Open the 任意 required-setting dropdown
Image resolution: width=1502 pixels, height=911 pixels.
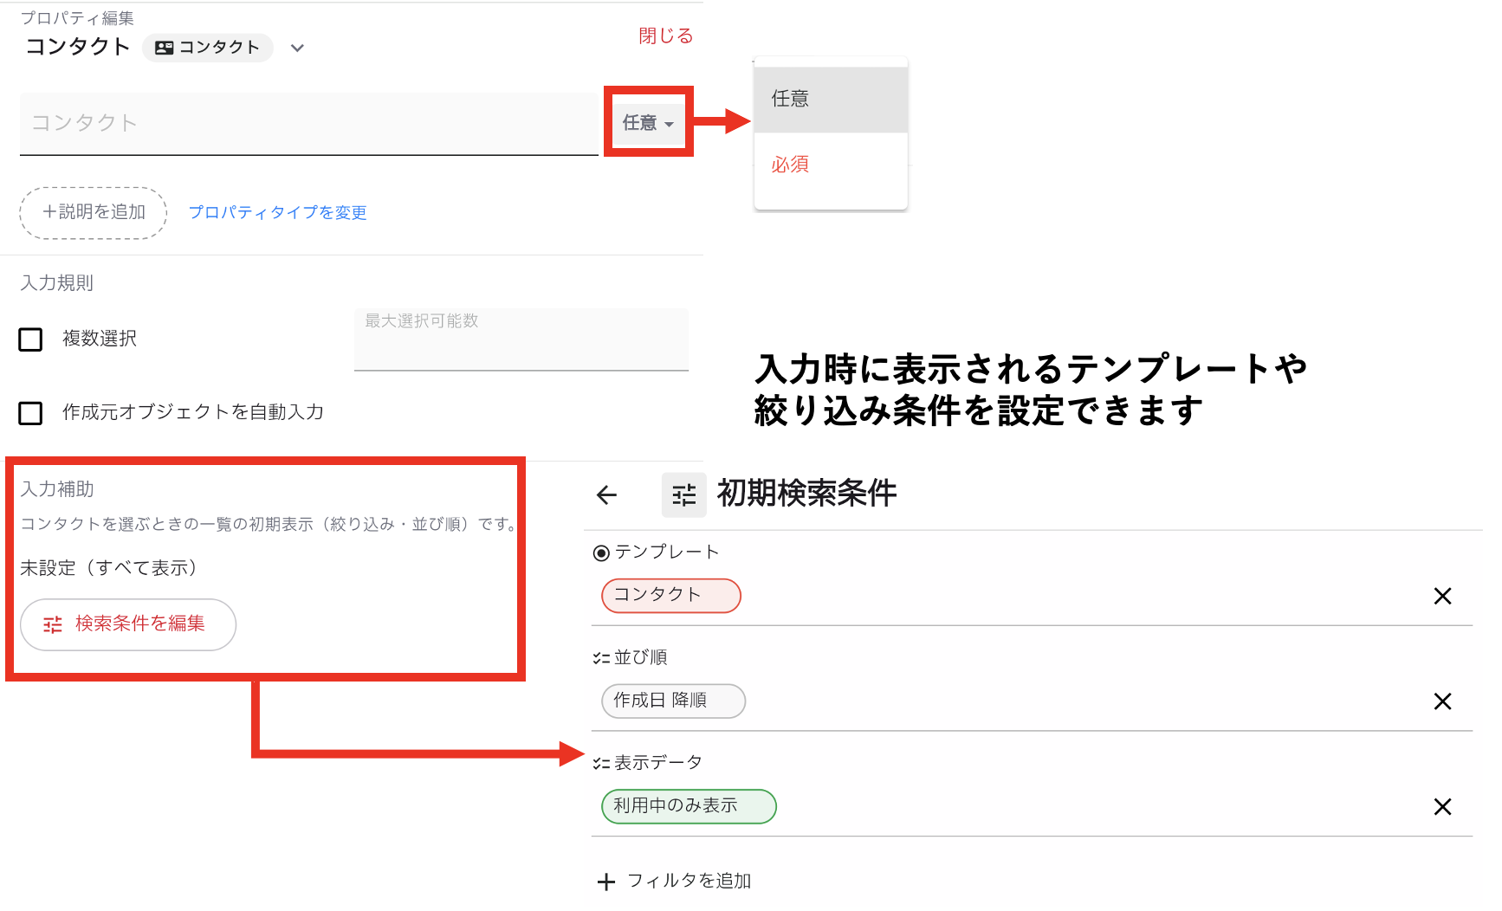pos(648,123)
